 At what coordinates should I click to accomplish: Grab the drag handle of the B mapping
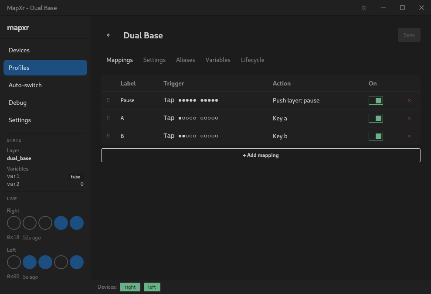108,136
